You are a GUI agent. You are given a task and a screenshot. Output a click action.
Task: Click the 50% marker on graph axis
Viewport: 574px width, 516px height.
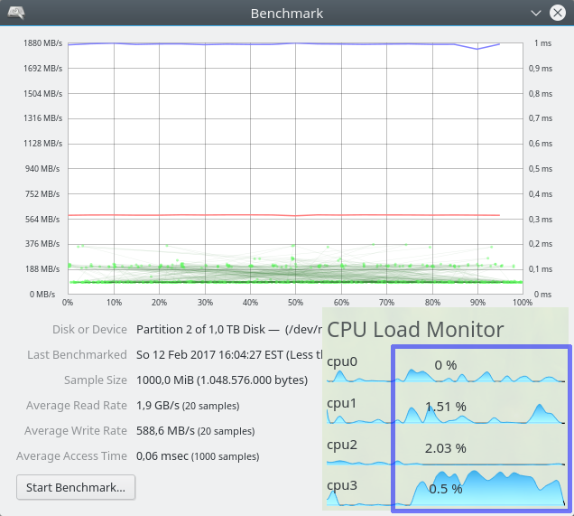295,303
